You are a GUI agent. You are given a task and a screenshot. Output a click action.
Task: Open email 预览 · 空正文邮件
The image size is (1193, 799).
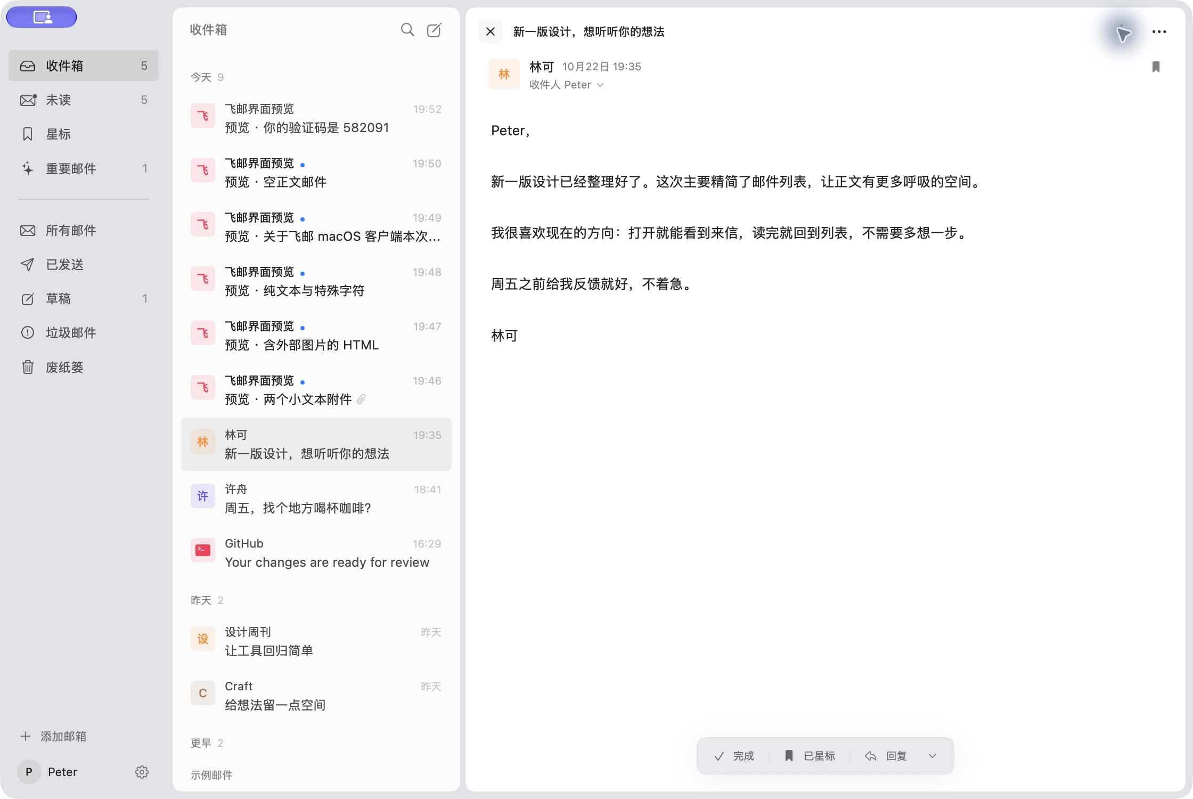pyautogui.click(x=316, y=173)
